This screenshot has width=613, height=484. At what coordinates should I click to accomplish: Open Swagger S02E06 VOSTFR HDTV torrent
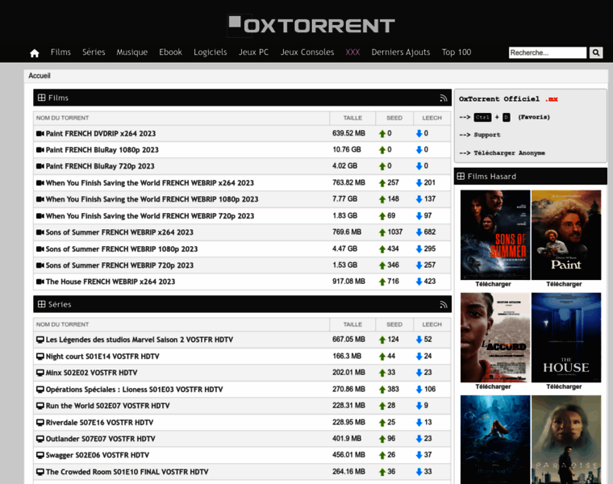coord(98,455)
